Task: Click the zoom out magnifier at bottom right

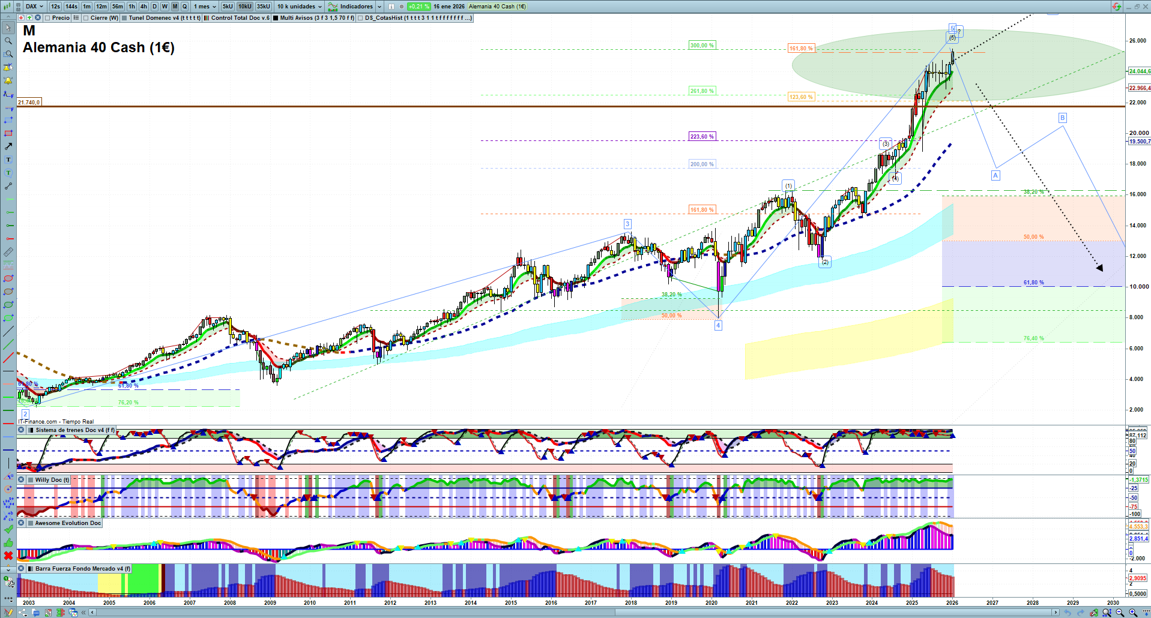Action: [x=1120, y=613]
